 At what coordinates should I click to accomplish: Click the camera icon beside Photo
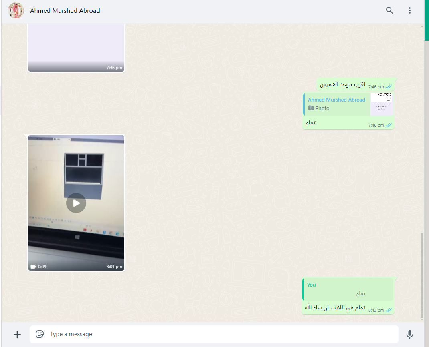311,108
